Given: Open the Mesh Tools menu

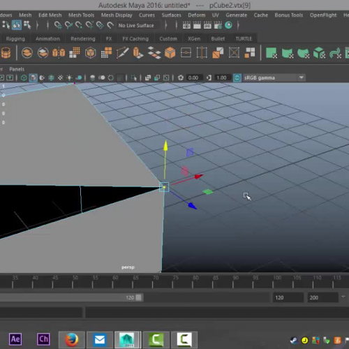Looking at the screenshot, I should click(81, 15).
